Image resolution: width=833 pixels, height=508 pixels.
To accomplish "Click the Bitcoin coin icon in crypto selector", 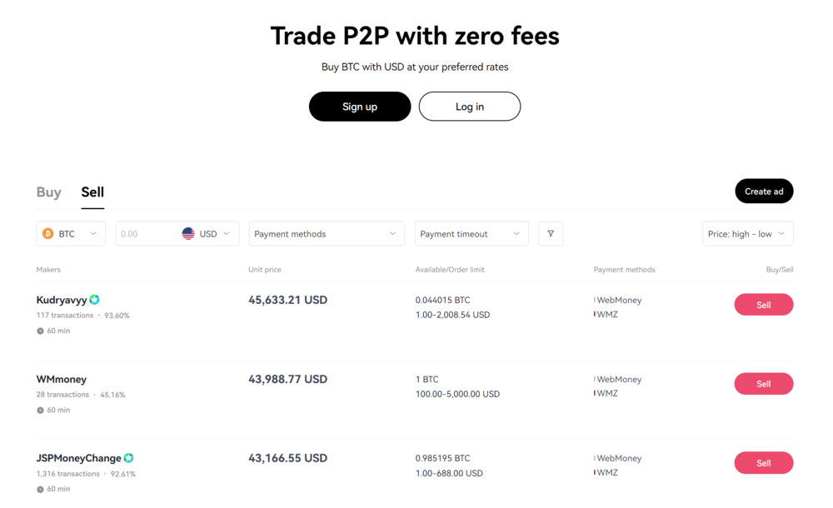I will coord(48,233).
